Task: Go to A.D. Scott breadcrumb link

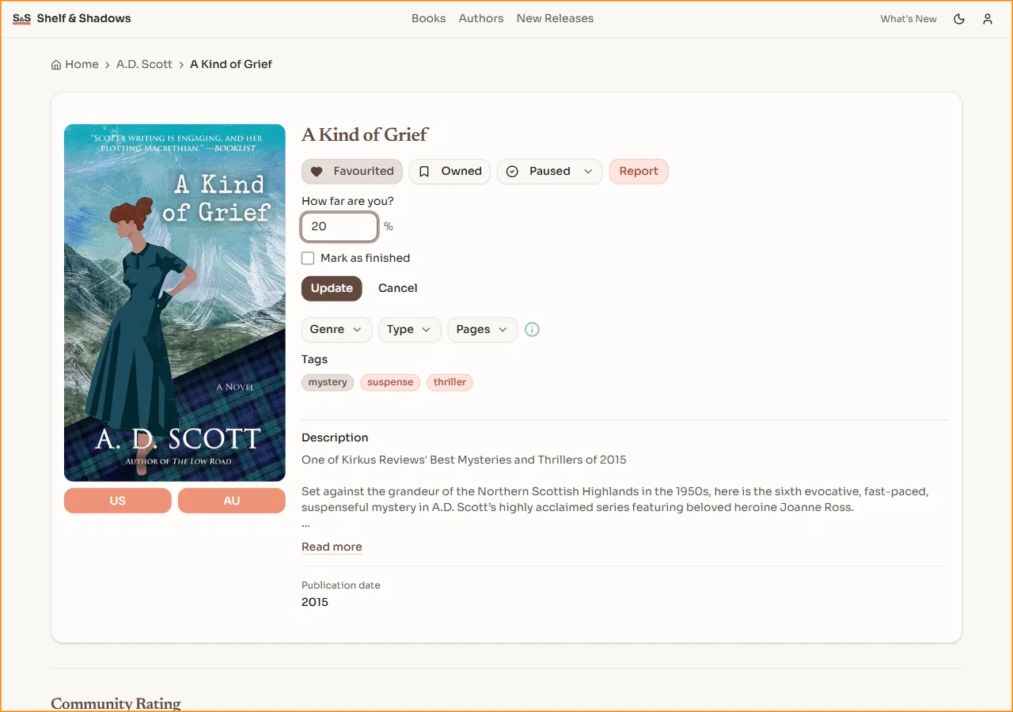Action: pyautogui.click(x=144, y=65)
